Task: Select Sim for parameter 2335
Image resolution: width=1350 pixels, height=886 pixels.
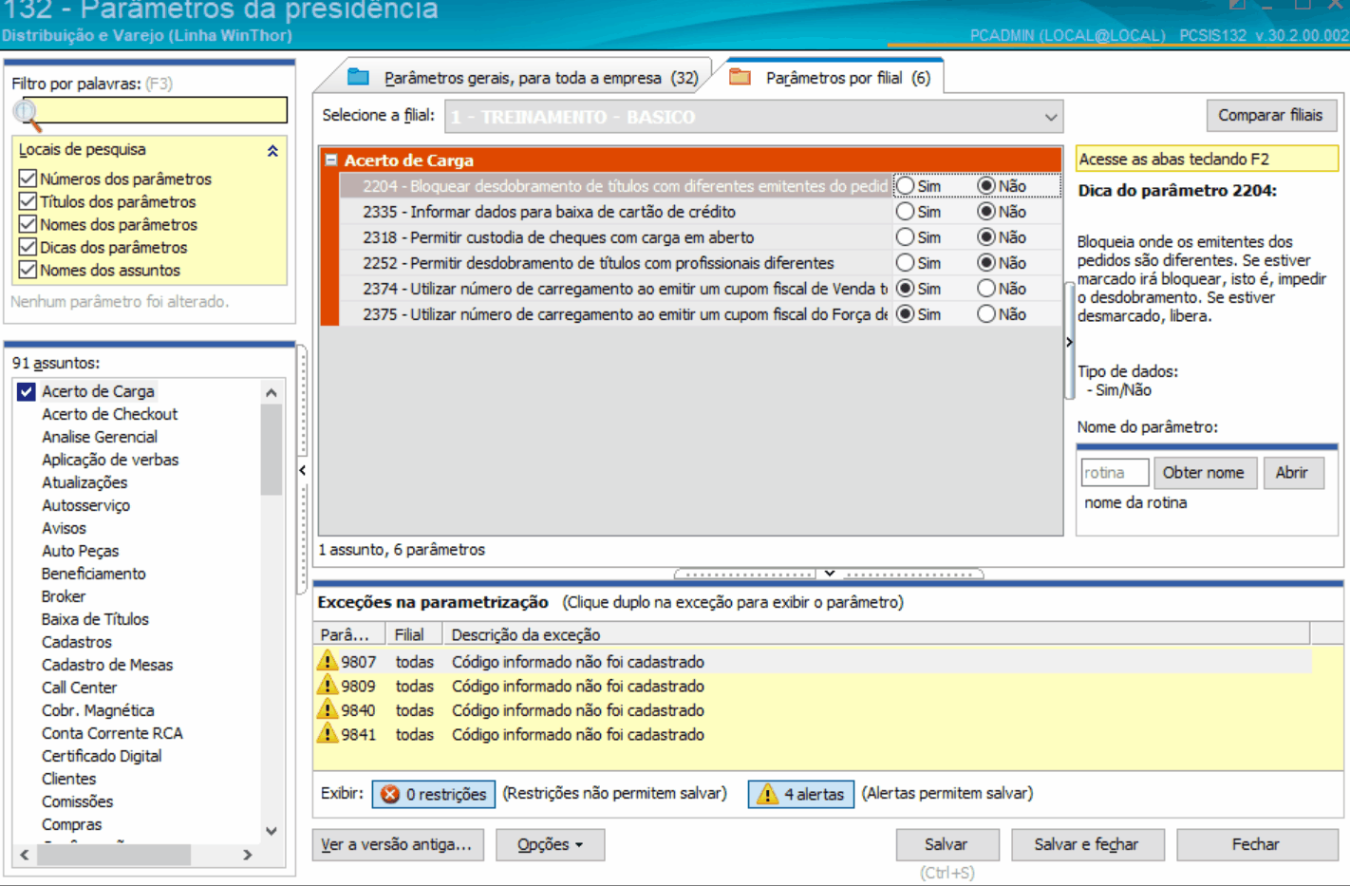Action: (x=906, y=212)
